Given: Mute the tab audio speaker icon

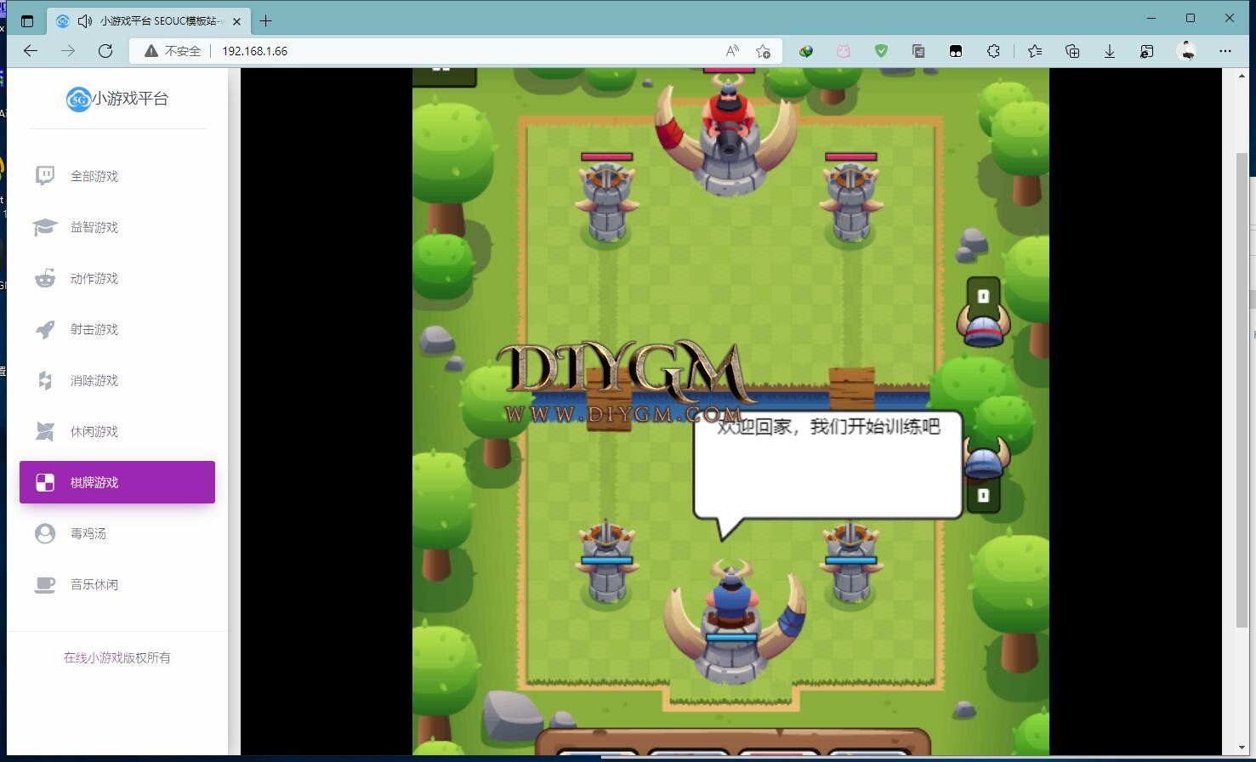Looking at the screenshot, I should [85, 20].
